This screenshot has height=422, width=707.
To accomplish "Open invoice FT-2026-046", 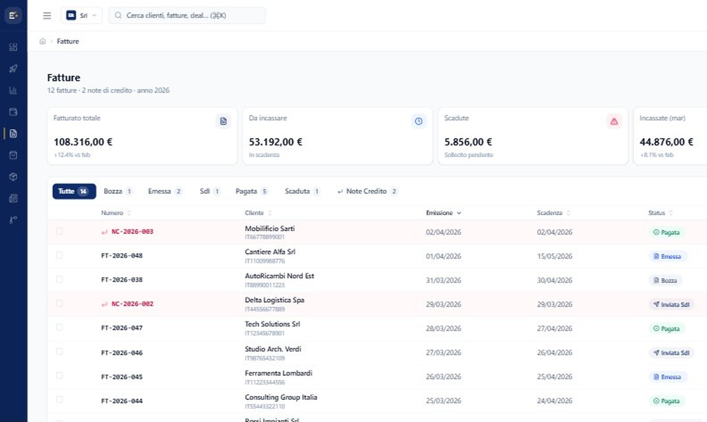I will tap(122, 353).
